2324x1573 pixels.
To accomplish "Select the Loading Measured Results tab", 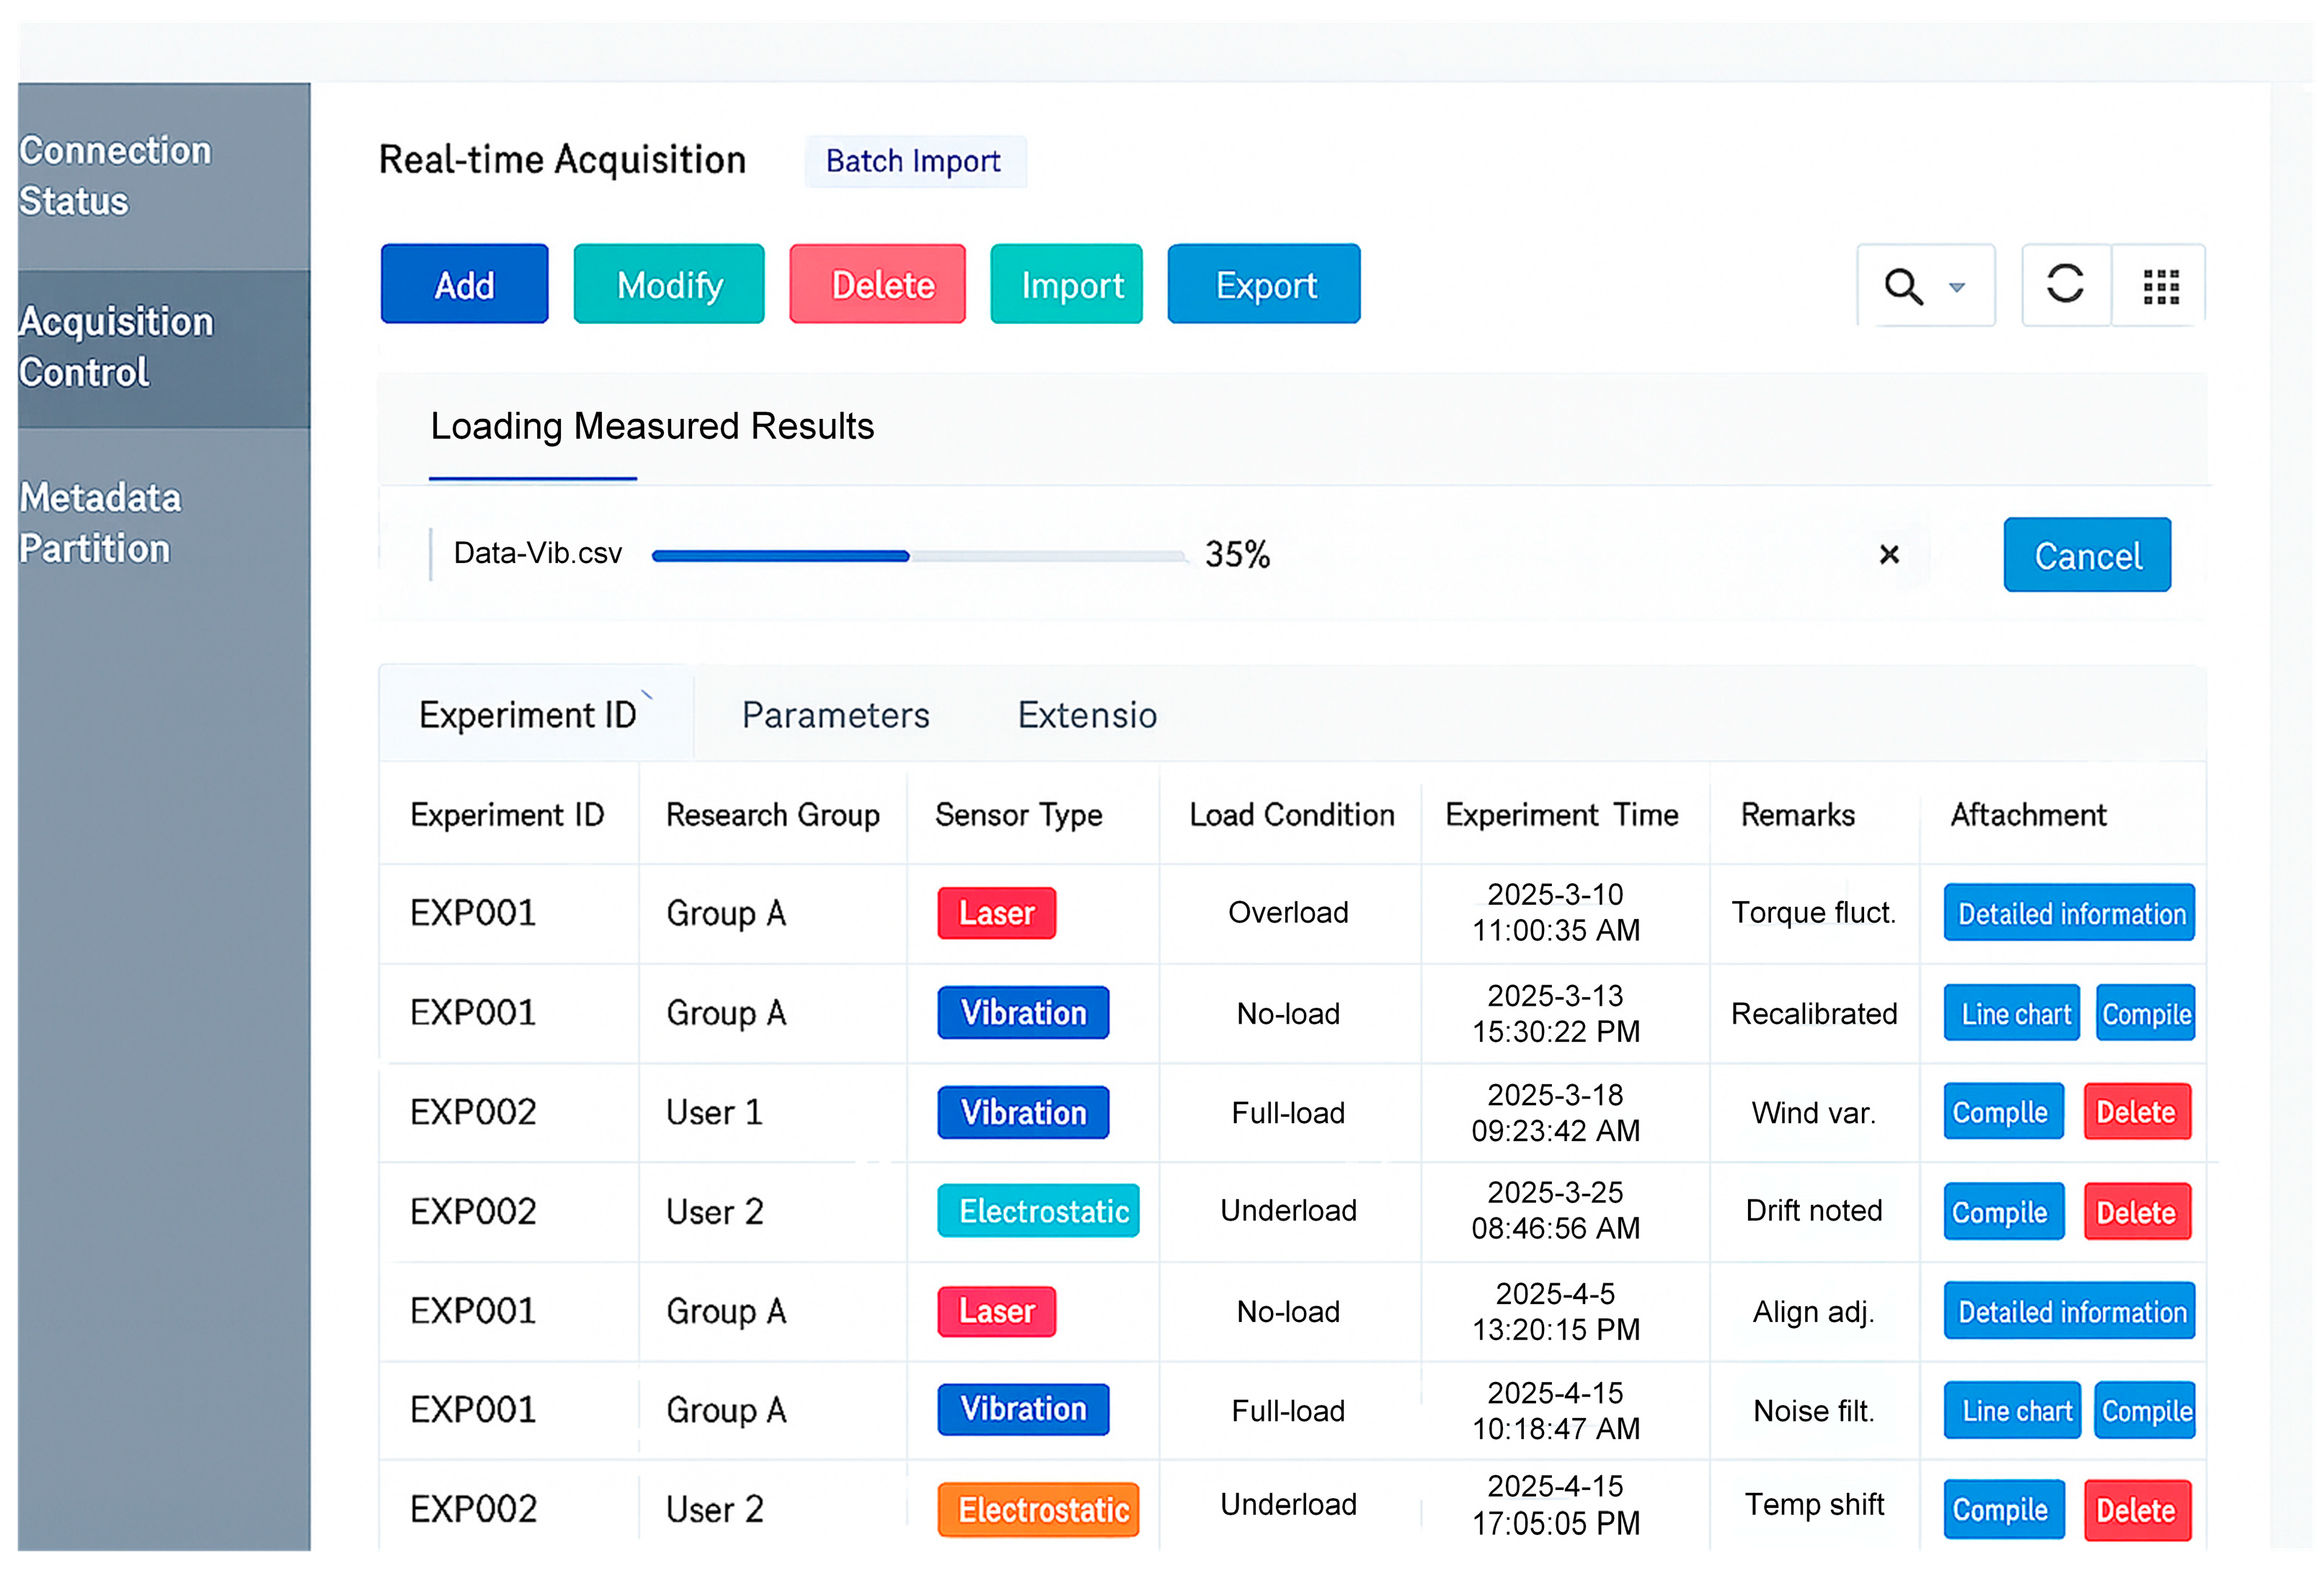I will pyautogui.click(x=652, y=427).
